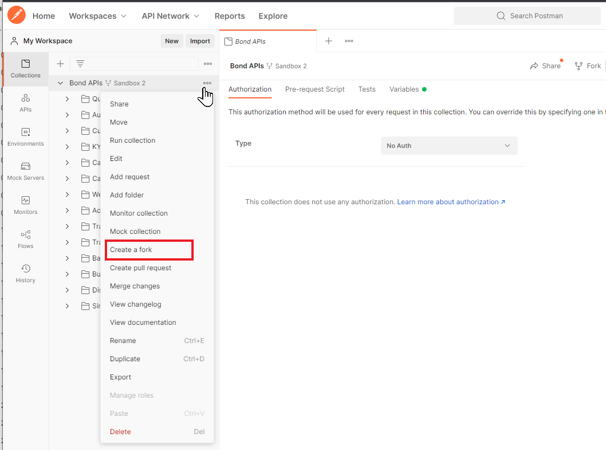
Task: Expand the Cu folder chevron
Action: [67, 131]
